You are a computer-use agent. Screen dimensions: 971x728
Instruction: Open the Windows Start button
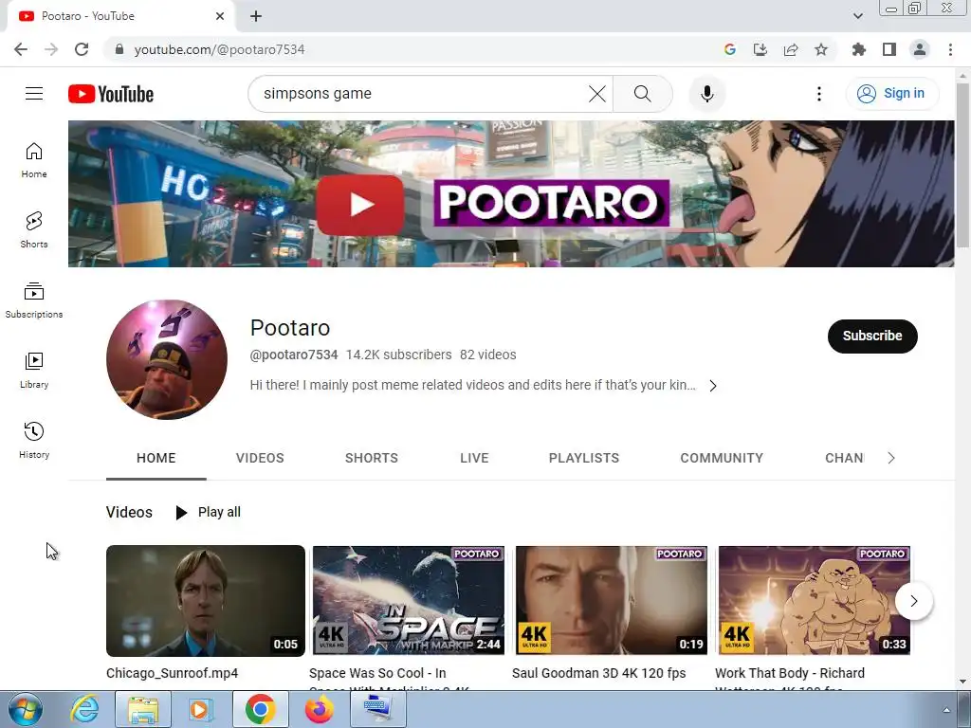[x=26, y=709]
